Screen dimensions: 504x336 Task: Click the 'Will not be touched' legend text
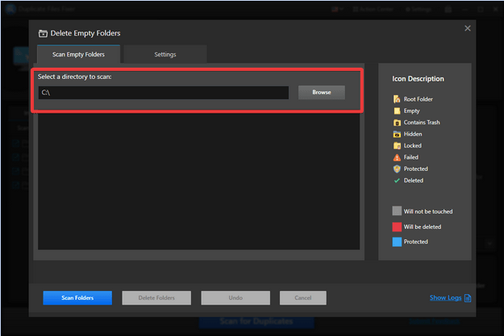pyautogui.click(x=428, y=211)
